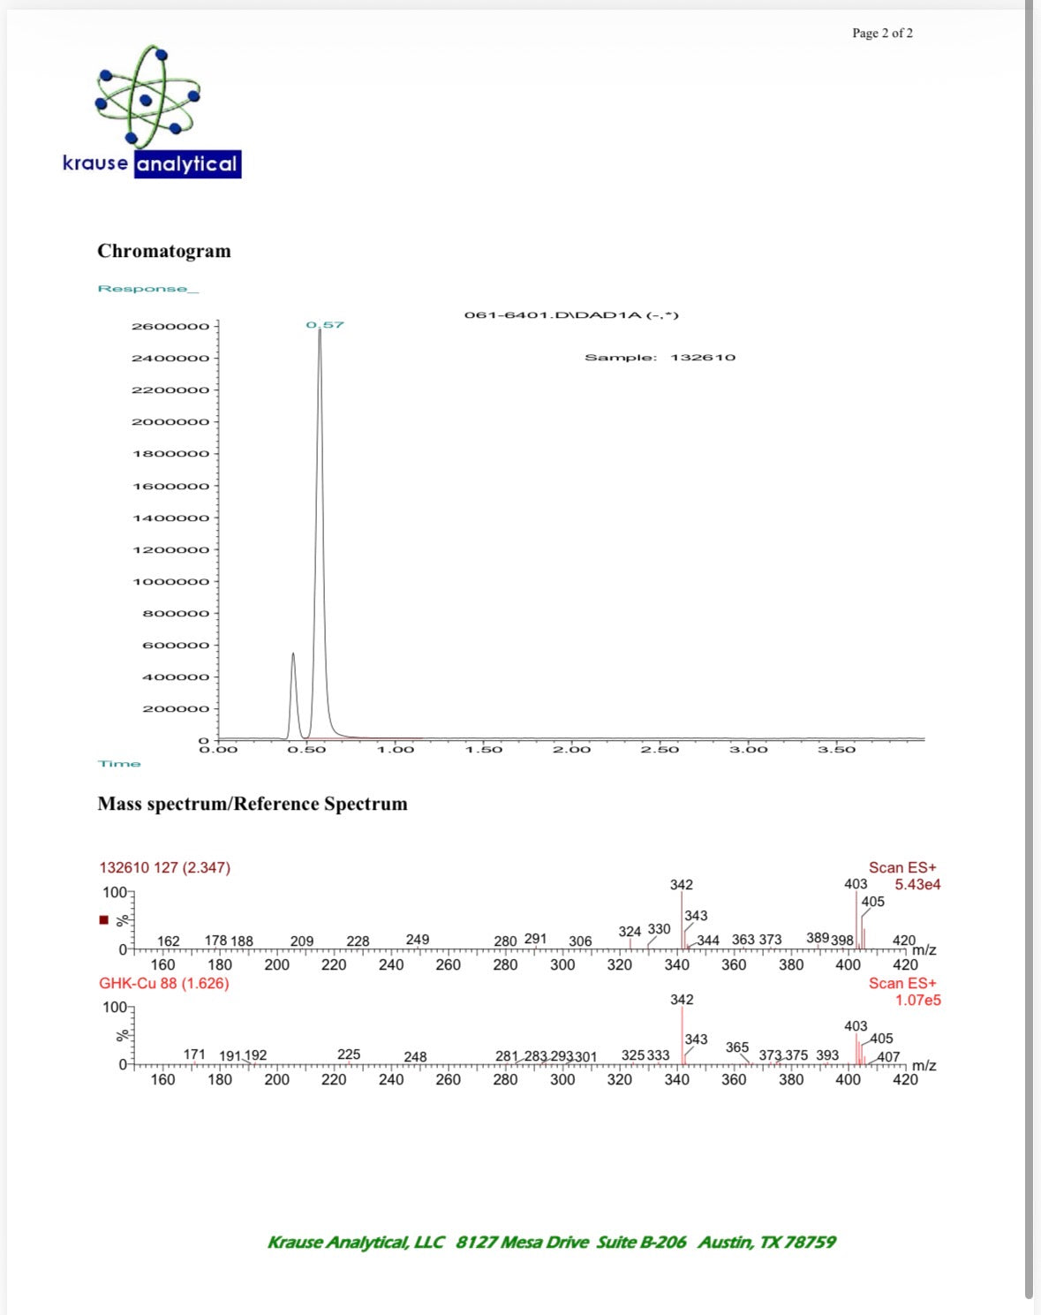Click the 'Page 2 of 2' text
This screenshot has height=1315, width=1041.
[882, 33]
